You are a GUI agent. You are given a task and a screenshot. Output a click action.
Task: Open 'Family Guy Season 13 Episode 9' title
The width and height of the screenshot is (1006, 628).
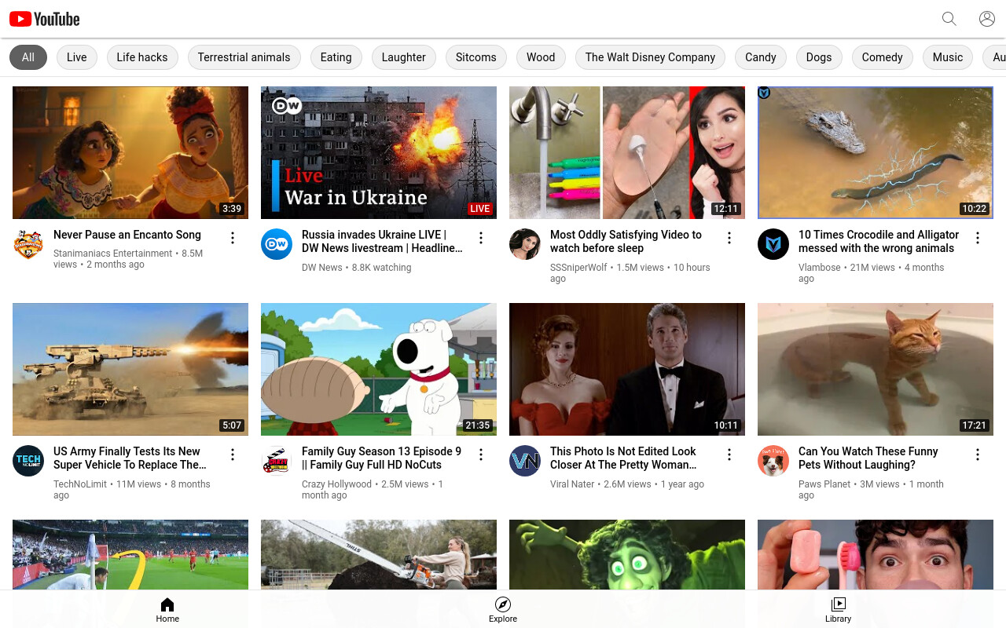pyautogui.click(x=381, y=458)
